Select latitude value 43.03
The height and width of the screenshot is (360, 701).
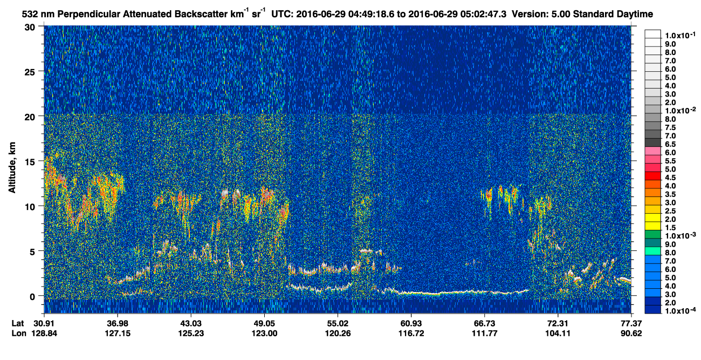point(191,323)
